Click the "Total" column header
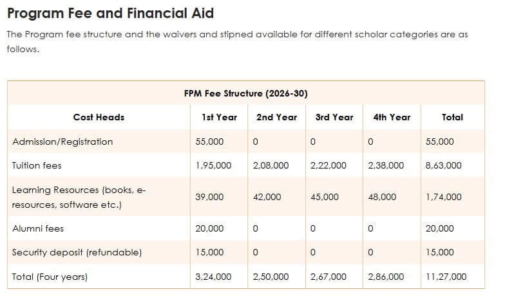 [452, 117]
